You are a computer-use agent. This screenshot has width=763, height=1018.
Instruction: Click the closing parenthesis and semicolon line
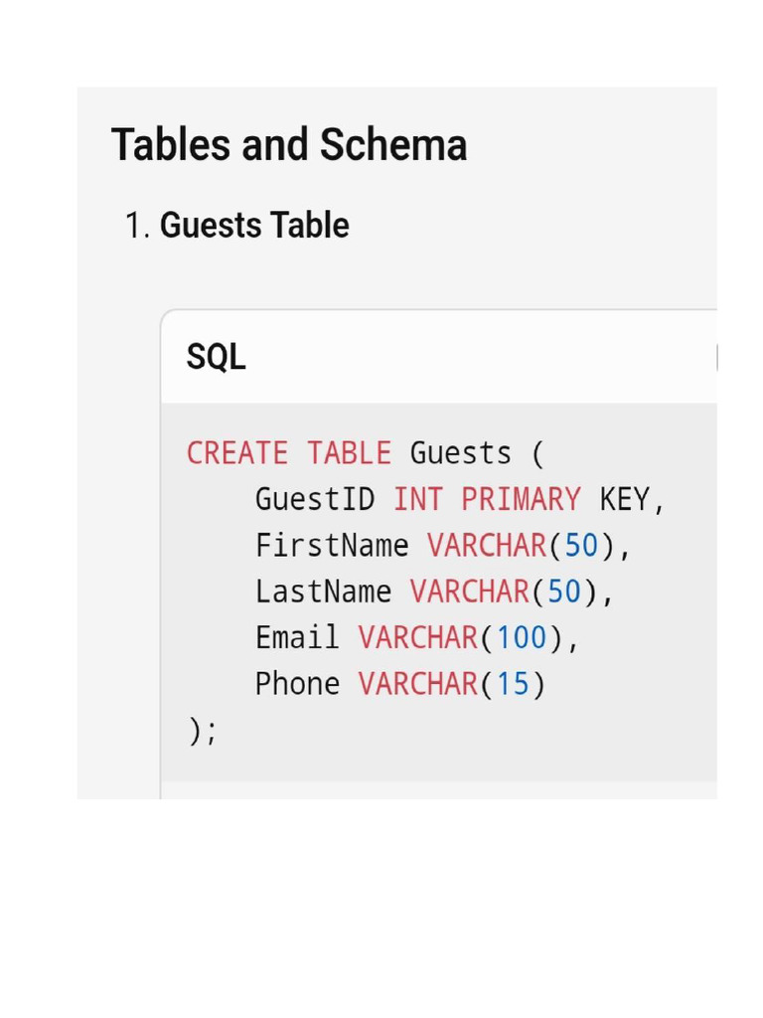click(202, 731)
